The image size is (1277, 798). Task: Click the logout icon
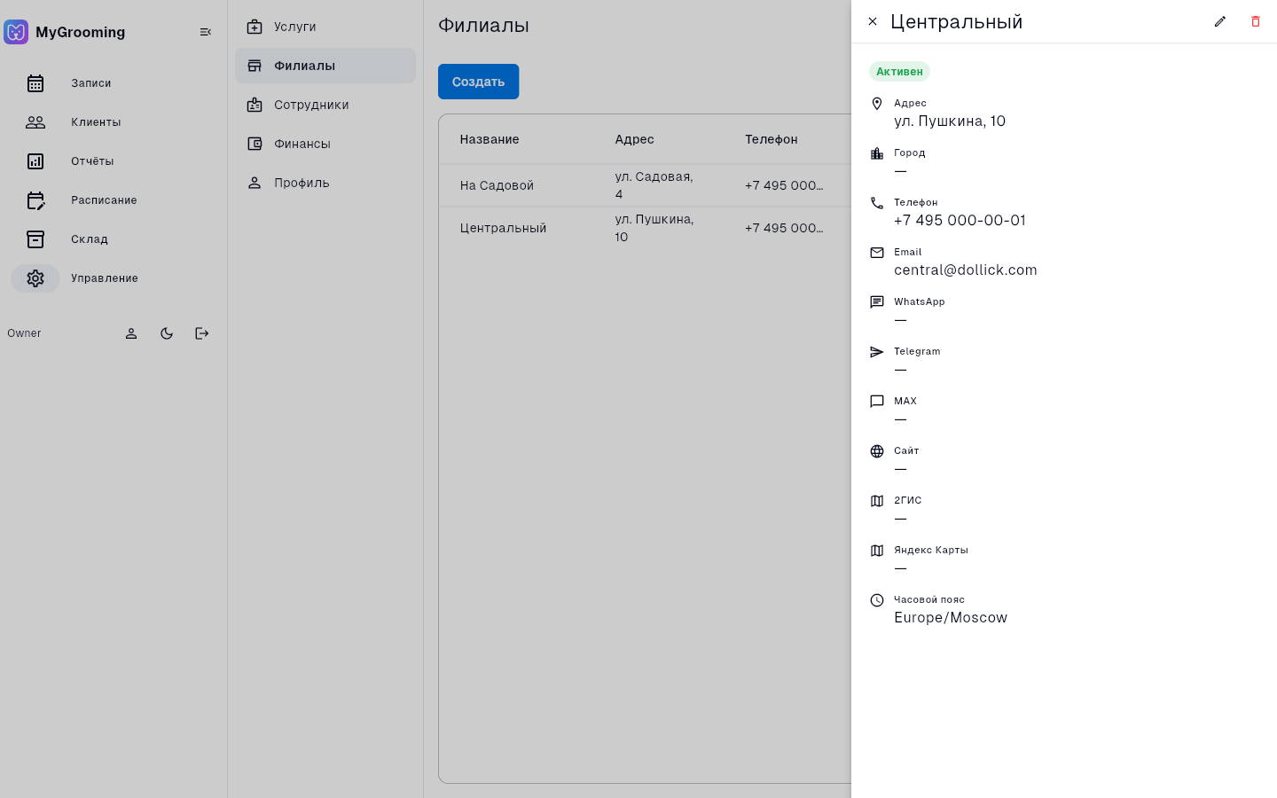click(202, 333)
